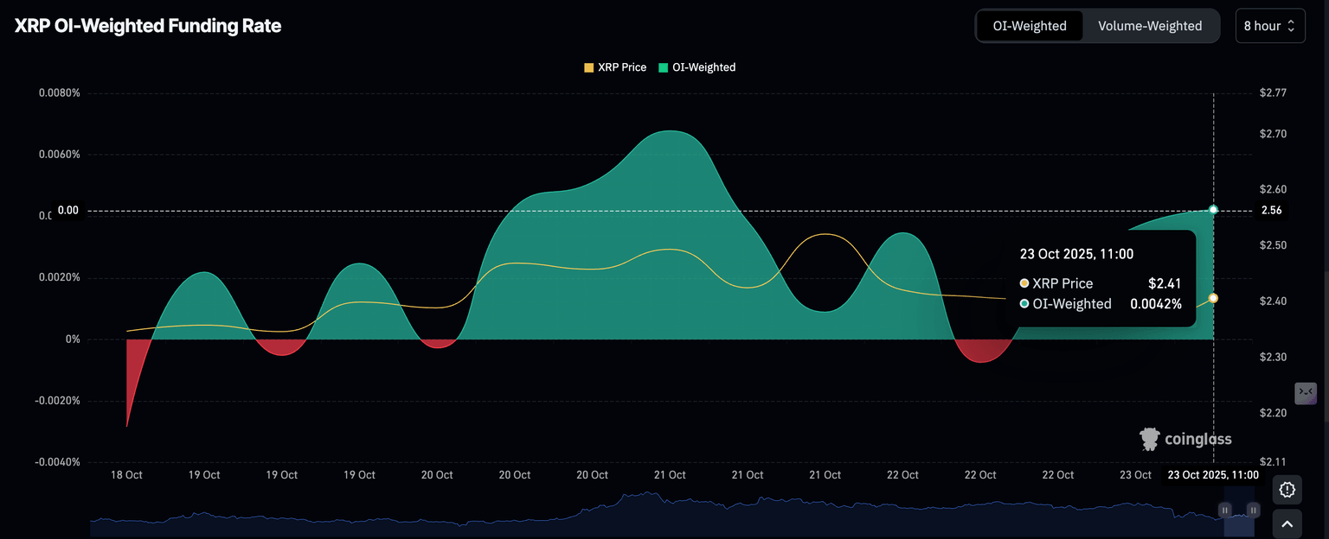Click the highlighted window in the range navigator
The image size is (1329, 539).
click(x=1238, y=510)
